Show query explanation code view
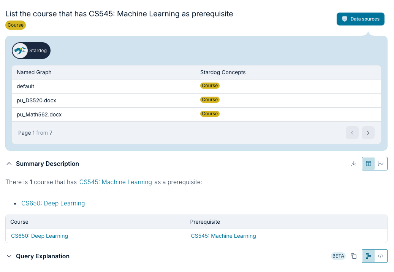Image resolution: width=394 pixels, height=272 pixels. pyautogui.click(x=381, y=256)
